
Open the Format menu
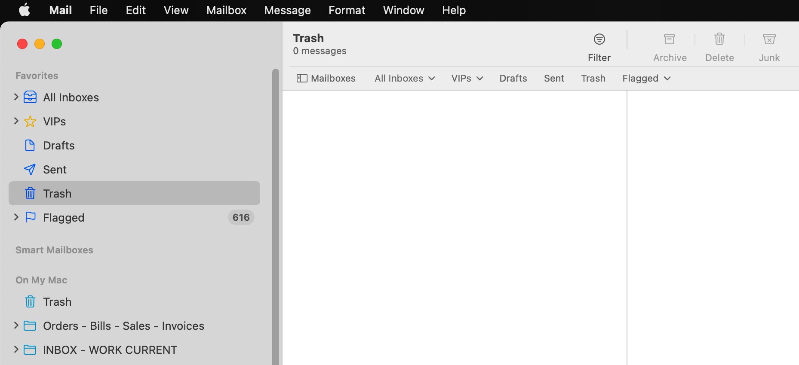(347, 10)
